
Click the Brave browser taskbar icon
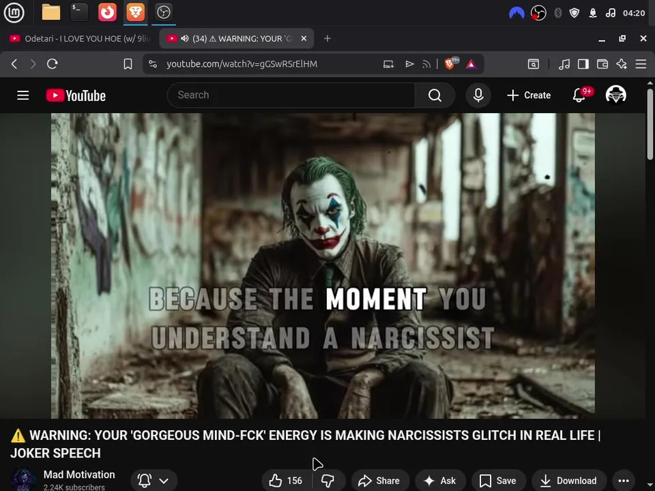pos(135,12)
